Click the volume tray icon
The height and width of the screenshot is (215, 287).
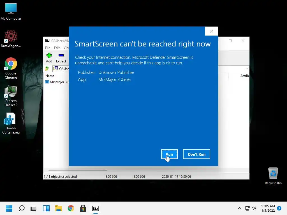pos(254,208)
